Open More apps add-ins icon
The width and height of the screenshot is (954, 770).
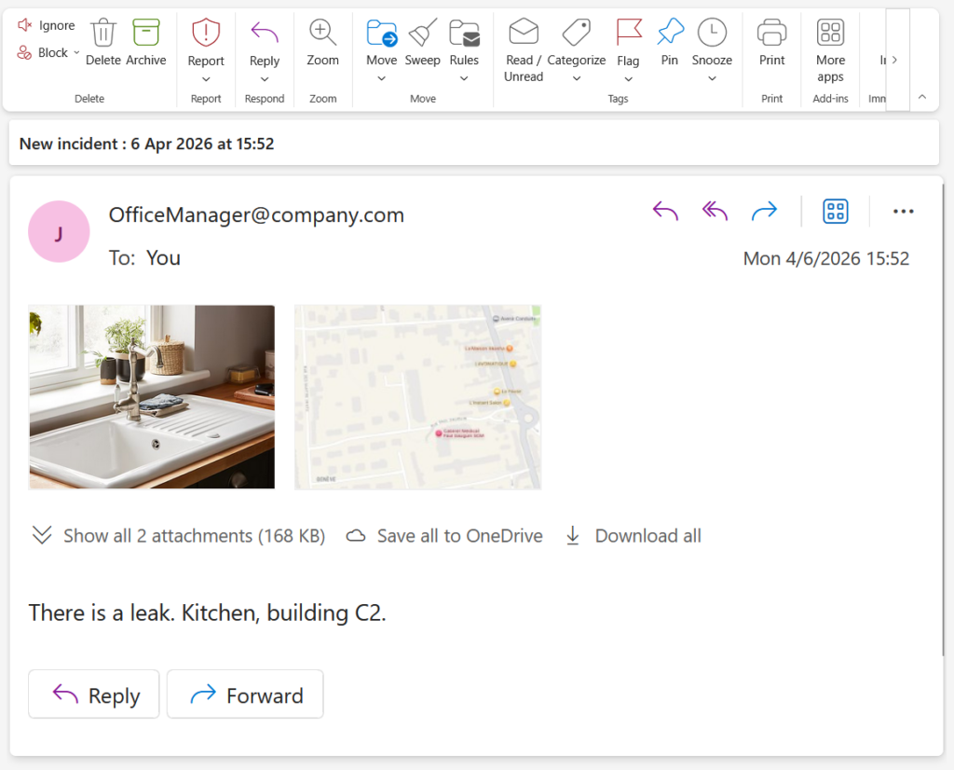tap(830, 34)
